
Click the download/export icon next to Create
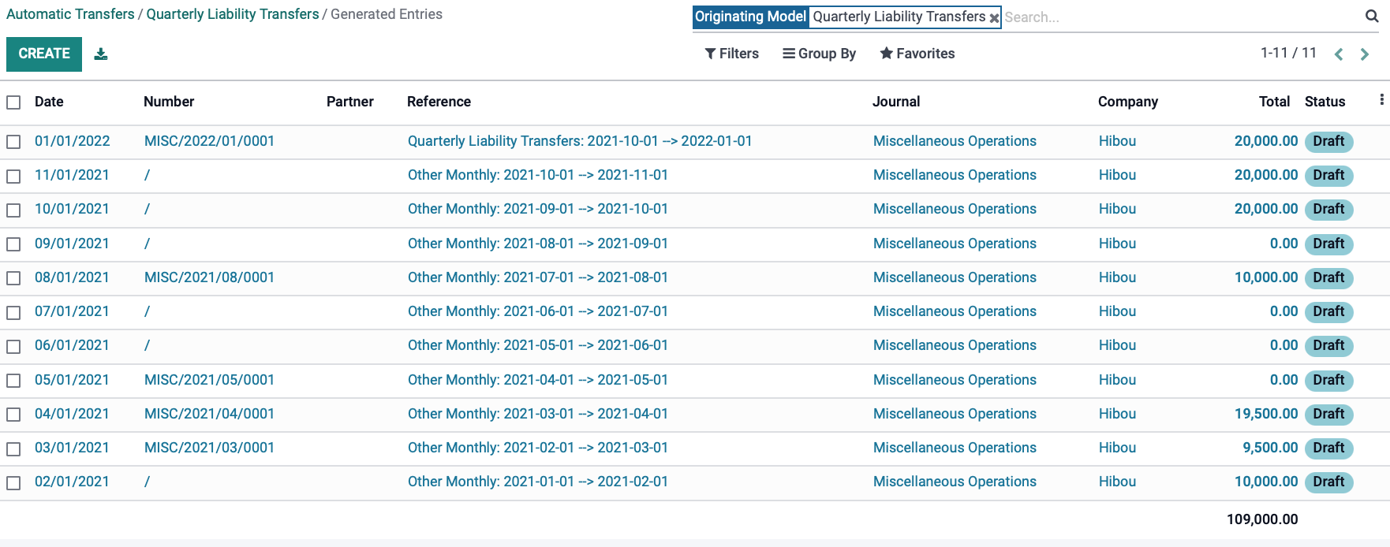click(101, 54)
